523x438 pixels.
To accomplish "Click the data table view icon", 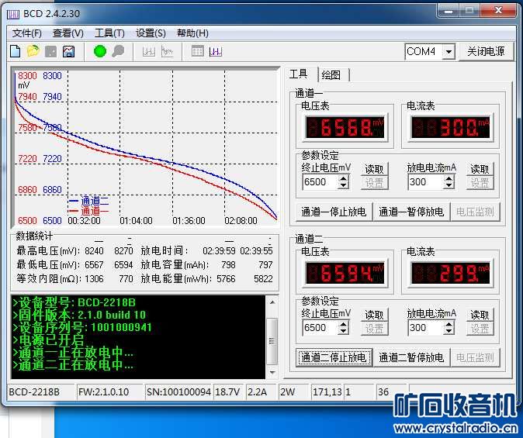I will click(x=197, y=51).
